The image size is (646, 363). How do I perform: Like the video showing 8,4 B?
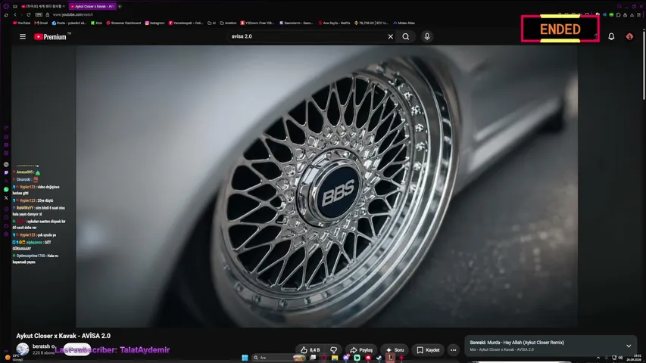point(311,350)
